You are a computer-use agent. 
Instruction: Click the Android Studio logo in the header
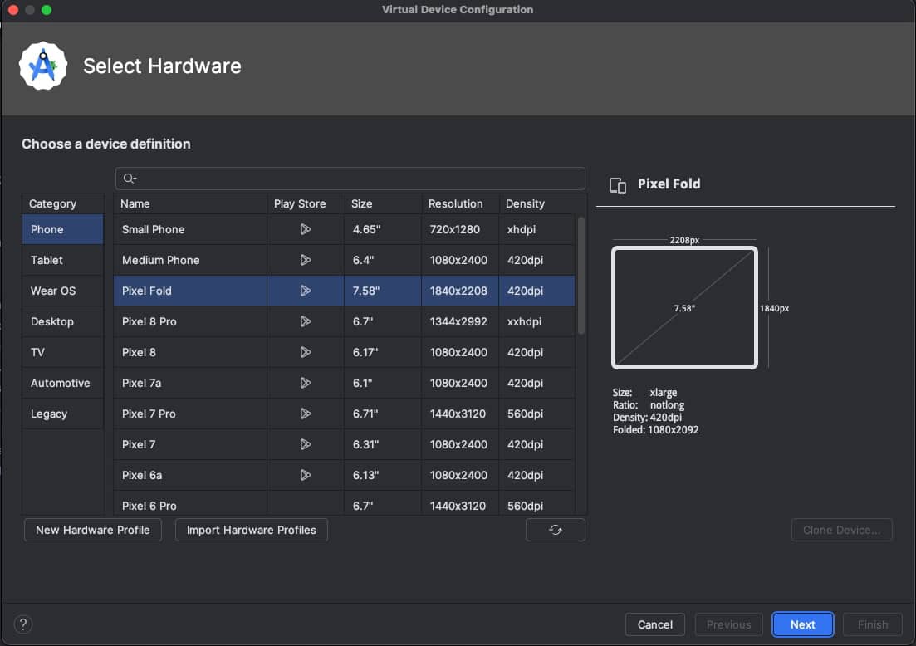[x=42, y=66]
